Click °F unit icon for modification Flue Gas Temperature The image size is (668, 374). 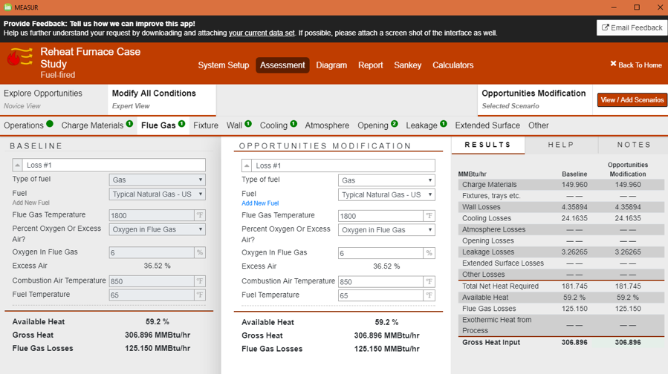(429, 217)
